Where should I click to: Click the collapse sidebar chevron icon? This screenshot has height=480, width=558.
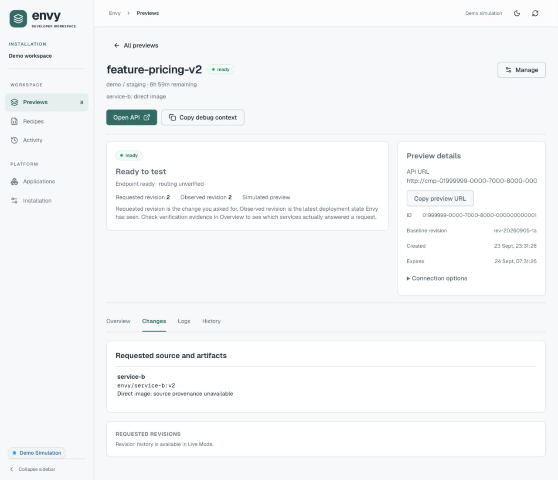click(x=12, y=470)
